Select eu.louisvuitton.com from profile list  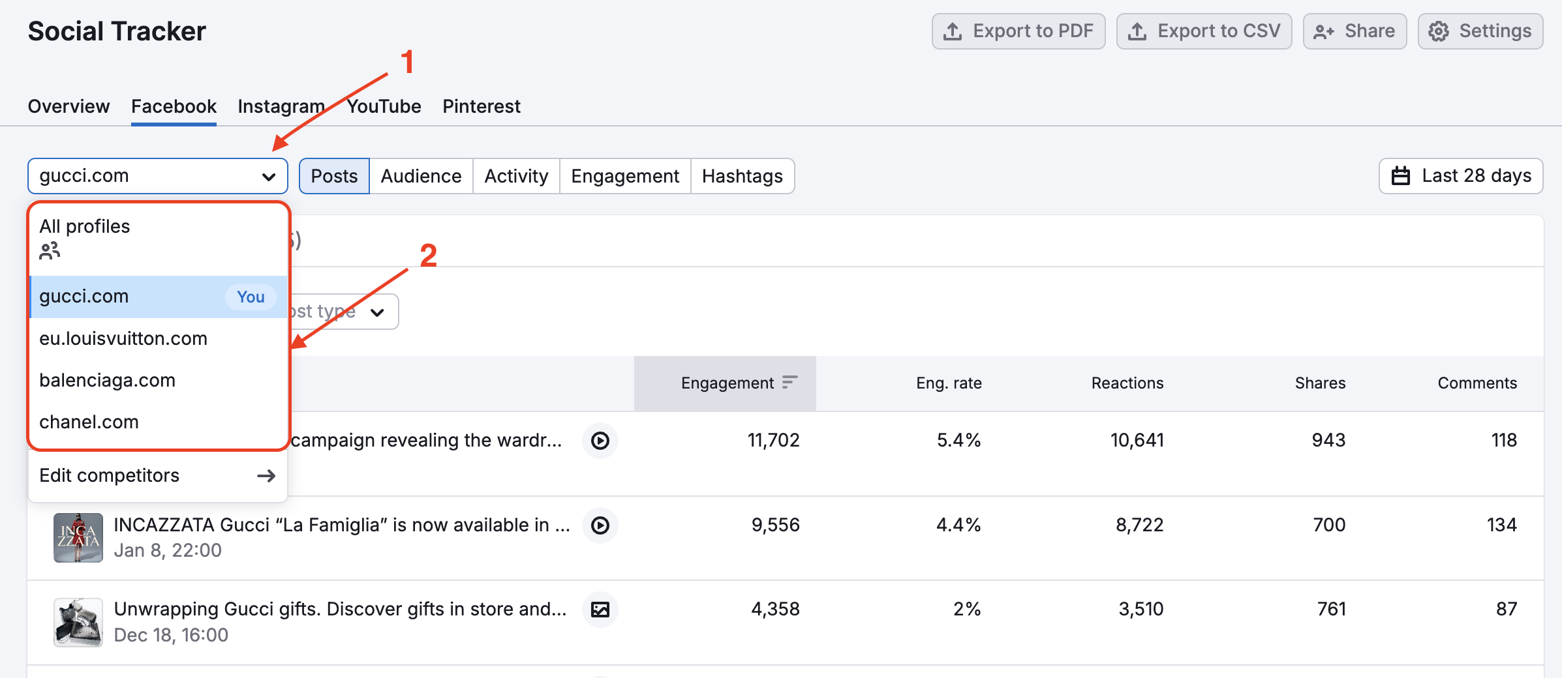[123, 338]
